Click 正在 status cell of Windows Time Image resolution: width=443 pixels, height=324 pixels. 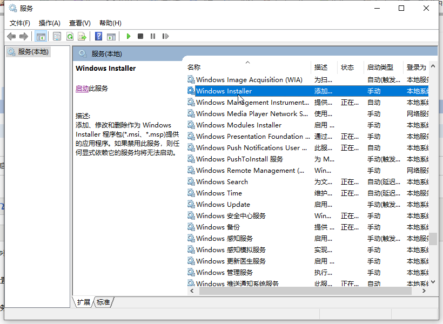[x=350, y=193]
